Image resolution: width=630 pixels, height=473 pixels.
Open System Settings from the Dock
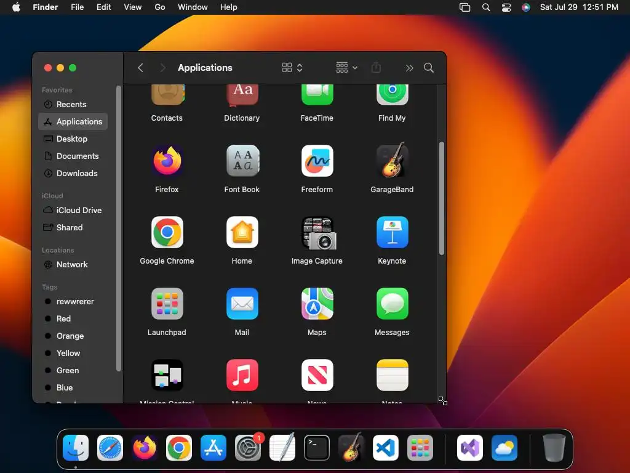pyautogui.click(x=249, y=448)
